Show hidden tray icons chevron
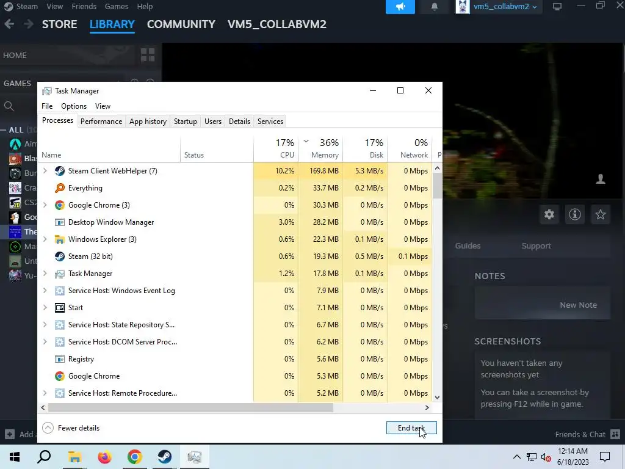The width and height of the screenshot is (625, 469). [x=516, y=457]
